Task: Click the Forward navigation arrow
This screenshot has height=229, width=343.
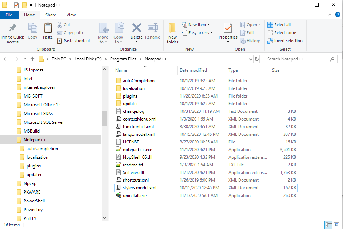Action: pyautogui.click(x=16, y=59)
